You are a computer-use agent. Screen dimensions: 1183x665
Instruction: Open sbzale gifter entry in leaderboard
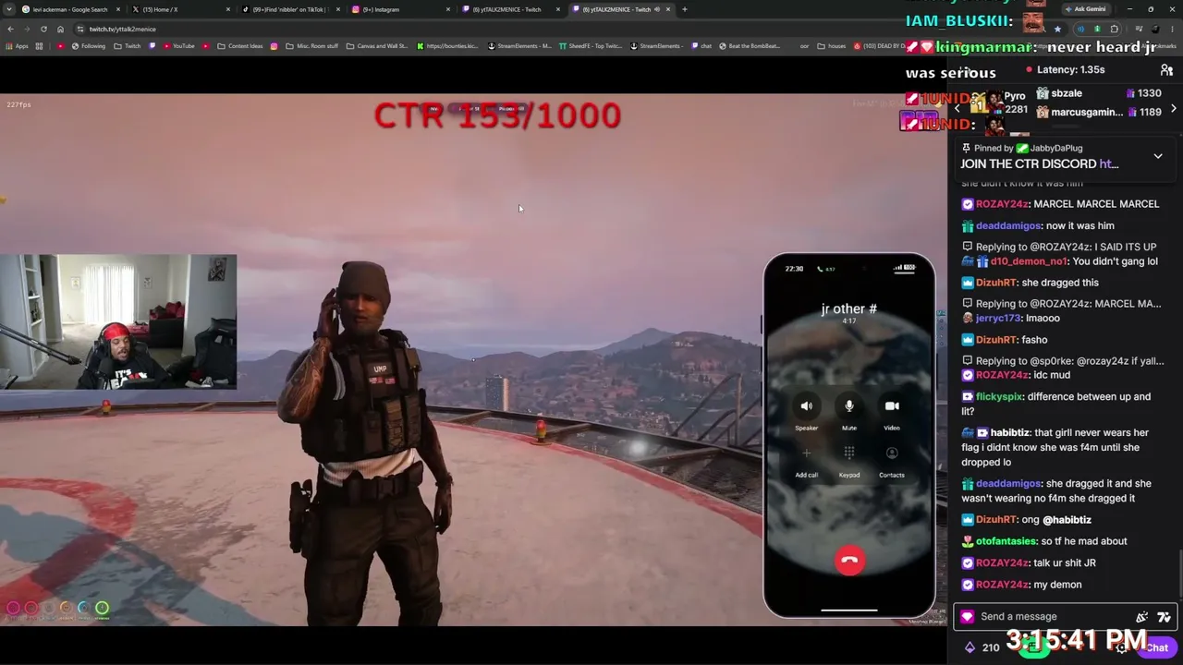click(x=1100, y=93)
